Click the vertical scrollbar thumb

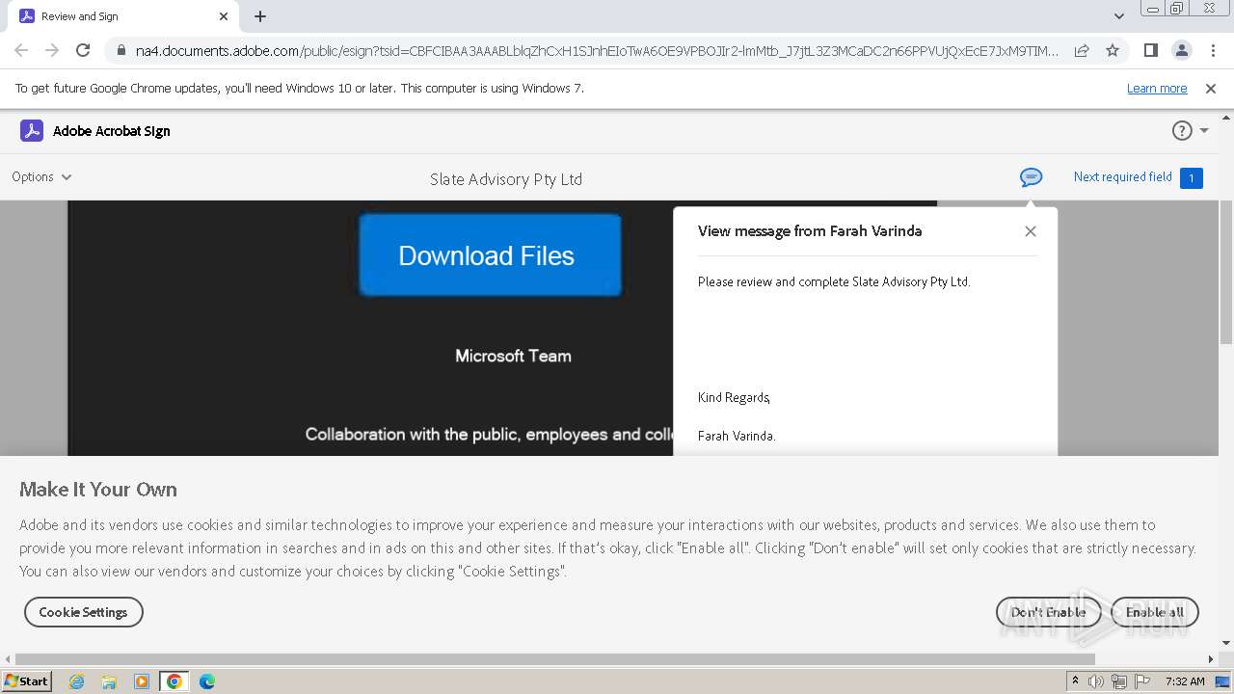coord(1226,273)
